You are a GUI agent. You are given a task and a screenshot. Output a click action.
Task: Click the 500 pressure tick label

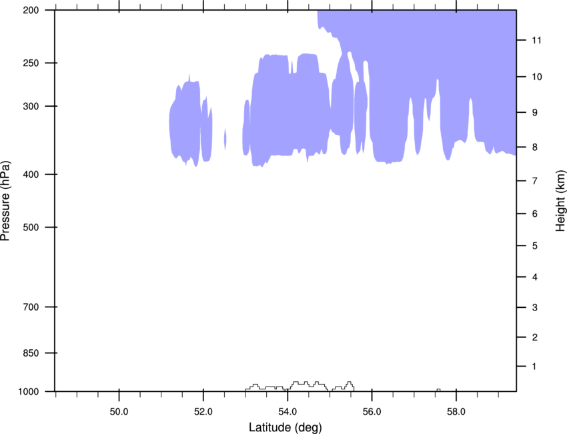[31, 227]
